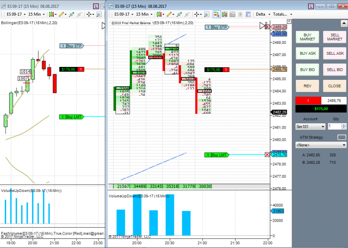Screen dimensions: 348x248
Task: Select $175,00 position flag in left chart
Action: pos(72,69)
